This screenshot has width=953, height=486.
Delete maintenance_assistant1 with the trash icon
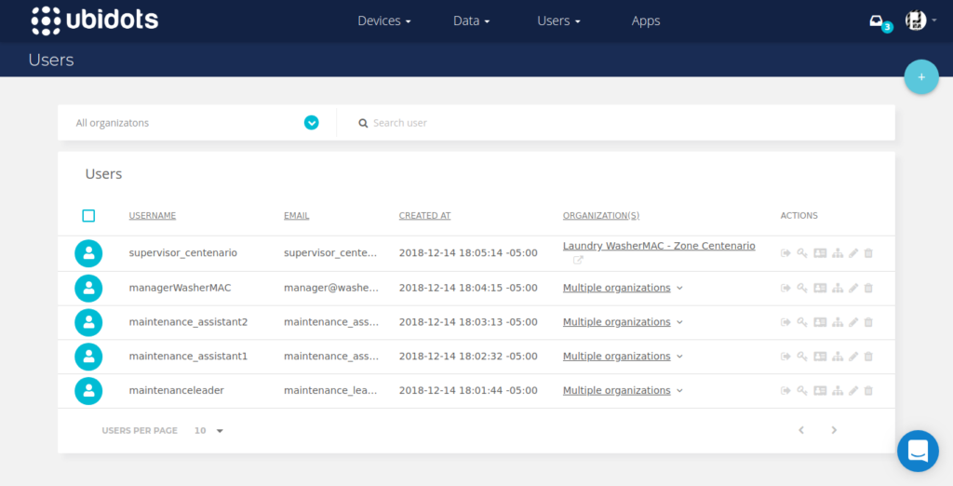[x=868, y=357]
